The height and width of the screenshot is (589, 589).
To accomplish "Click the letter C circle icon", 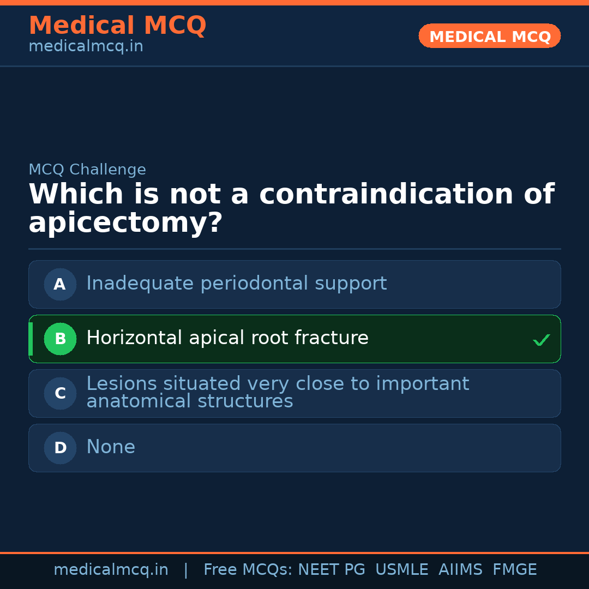I will (x=60, y=393).
